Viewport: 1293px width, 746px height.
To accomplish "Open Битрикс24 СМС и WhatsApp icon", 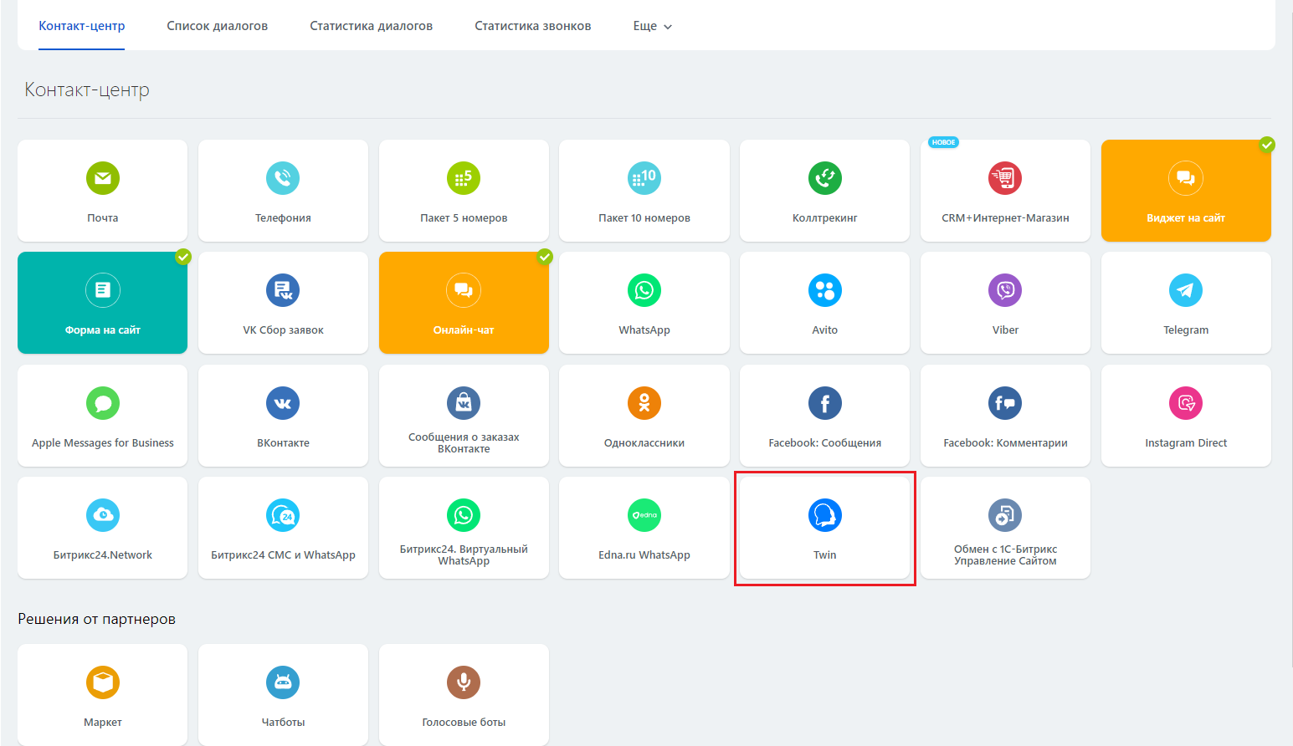I will (x=283, y=515).
